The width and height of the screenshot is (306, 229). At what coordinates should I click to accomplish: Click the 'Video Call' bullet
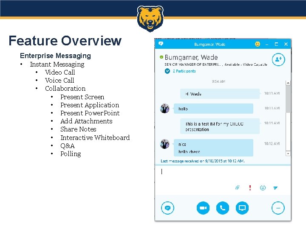coord(60,72)
